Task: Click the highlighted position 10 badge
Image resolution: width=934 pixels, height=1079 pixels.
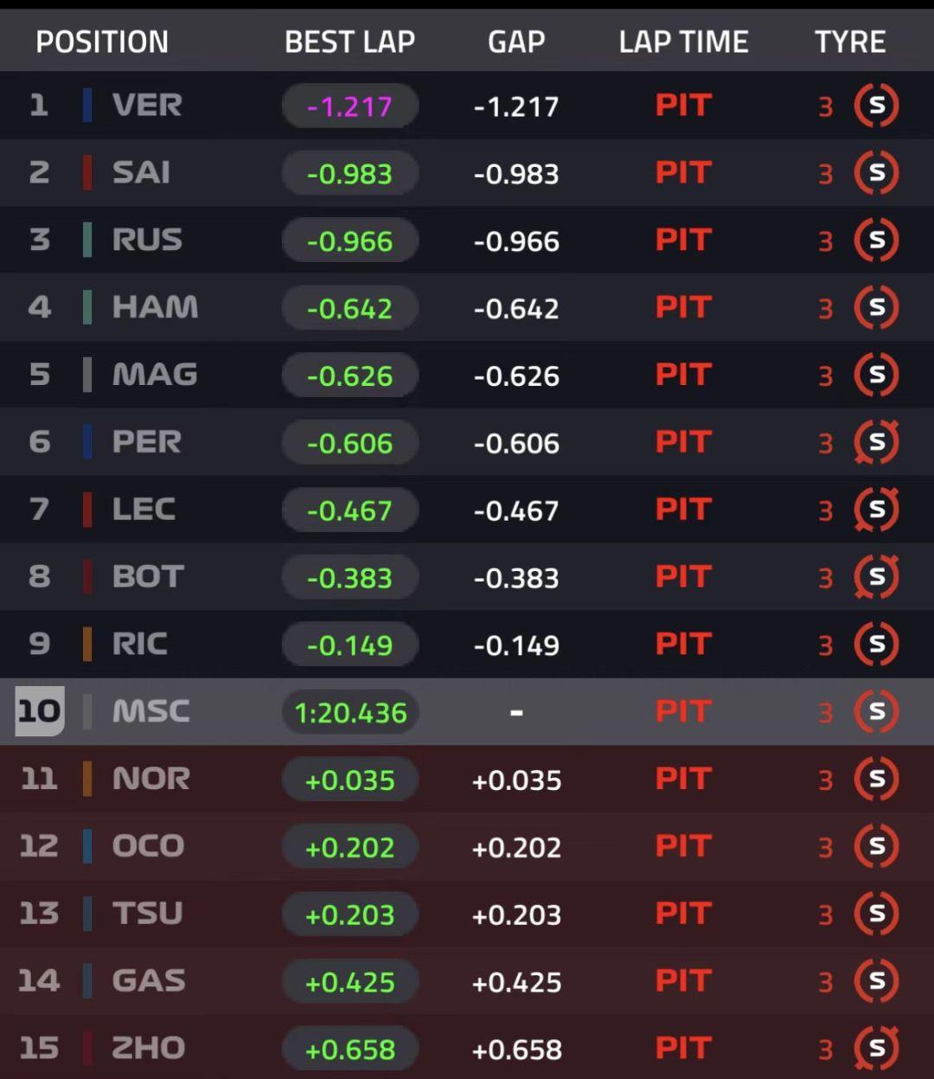Action: (39, 711)
